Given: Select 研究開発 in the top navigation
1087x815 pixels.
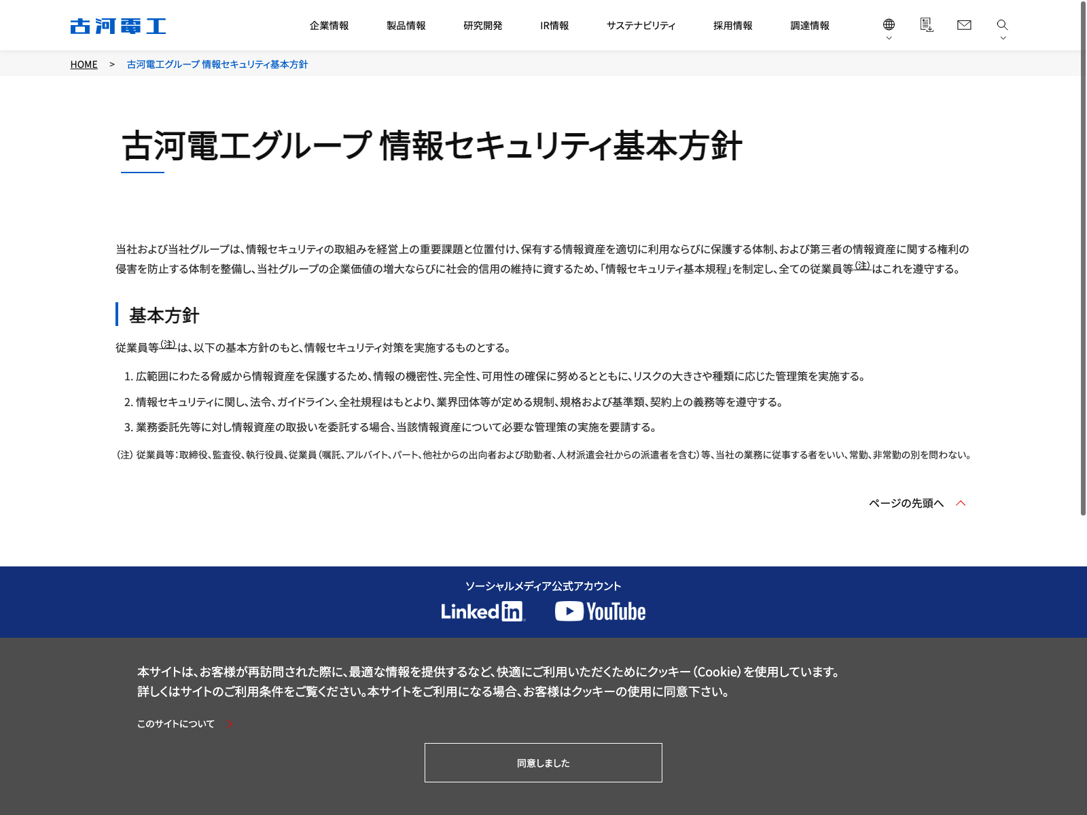Looking at the screenshot, I should coord(482,26).
